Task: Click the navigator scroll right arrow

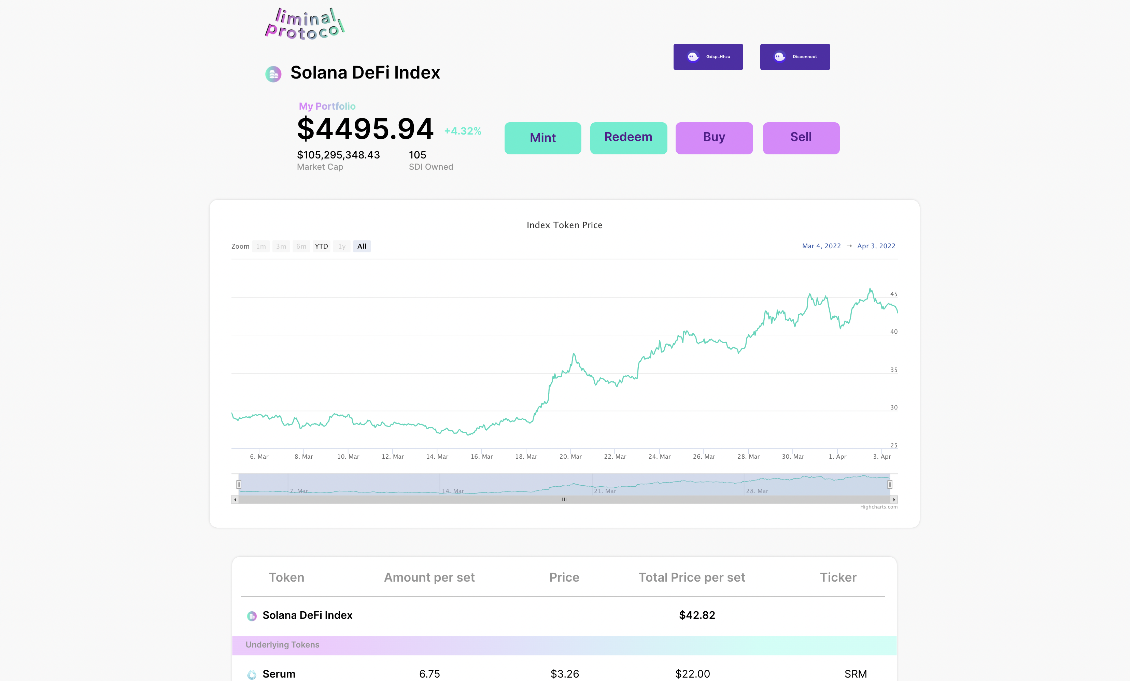Action: (x=894, y=499)
